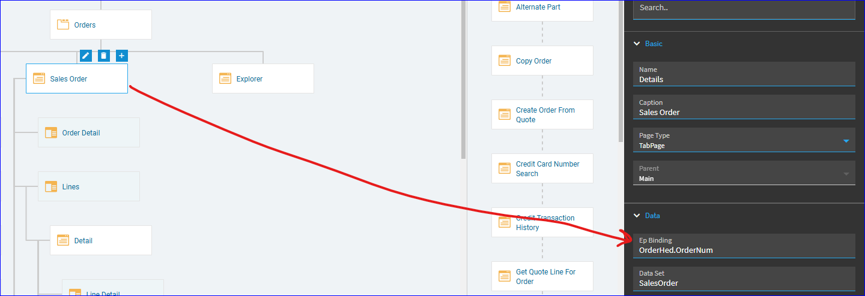865x296 pixels.
Task: Open the Page Type dropdown
Action: pos(744,140)
